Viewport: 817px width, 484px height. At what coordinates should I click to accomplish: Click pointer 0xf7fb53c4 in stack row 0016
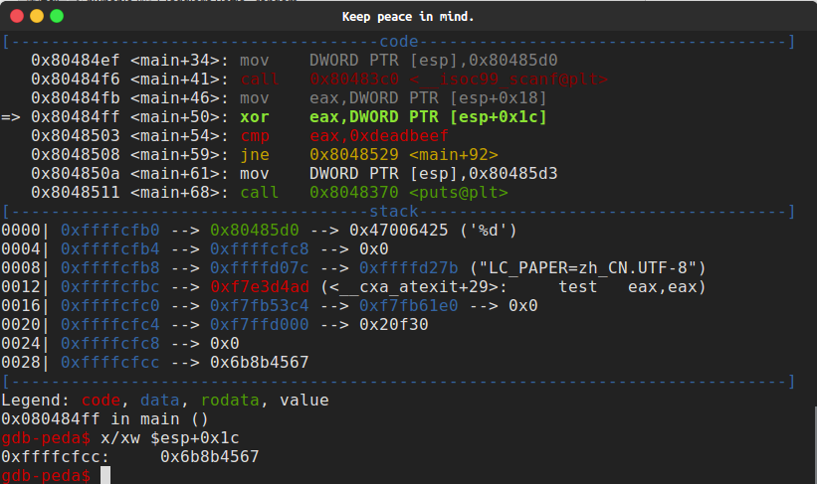coord(259,305)
